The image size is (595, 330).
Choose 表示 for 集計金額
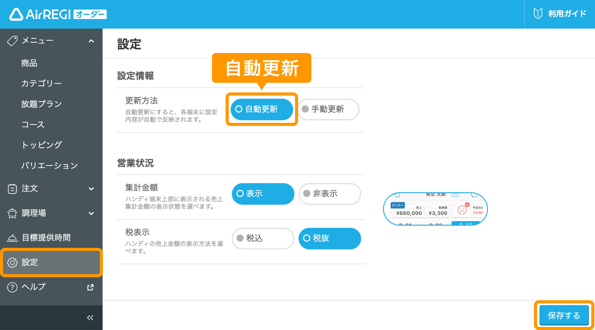(263, 194)
